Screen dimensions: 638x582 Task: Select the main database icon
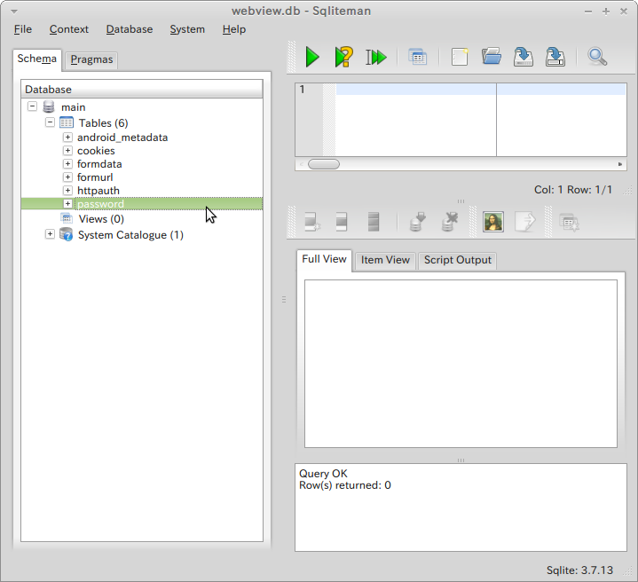coord(49,107)
